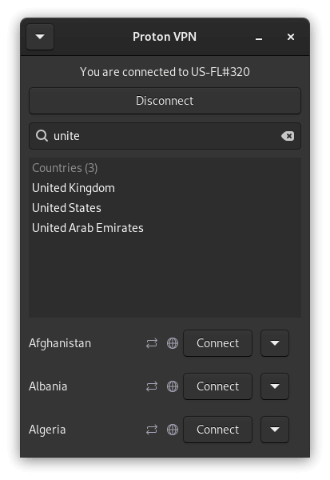
Task: Connect to Albania
Action: tap(218, 386)
